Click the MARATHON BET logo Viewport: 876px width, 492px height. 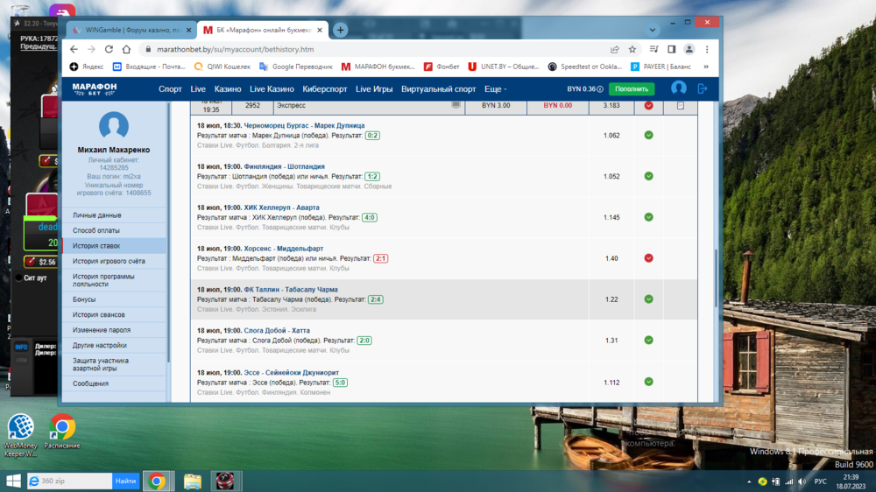tap(94, 89)
